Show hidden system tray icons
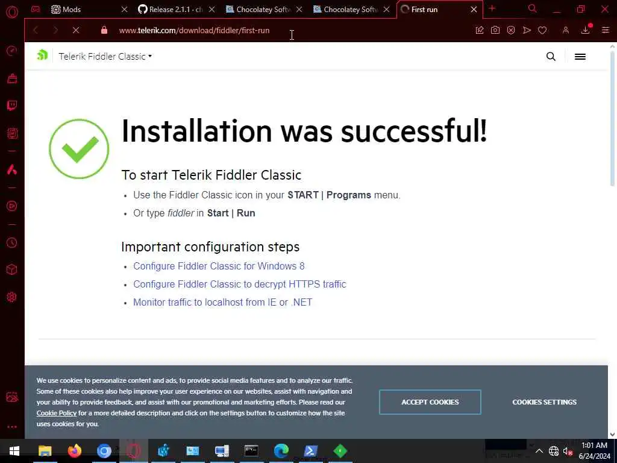617x463 pixels. point(539,451)
